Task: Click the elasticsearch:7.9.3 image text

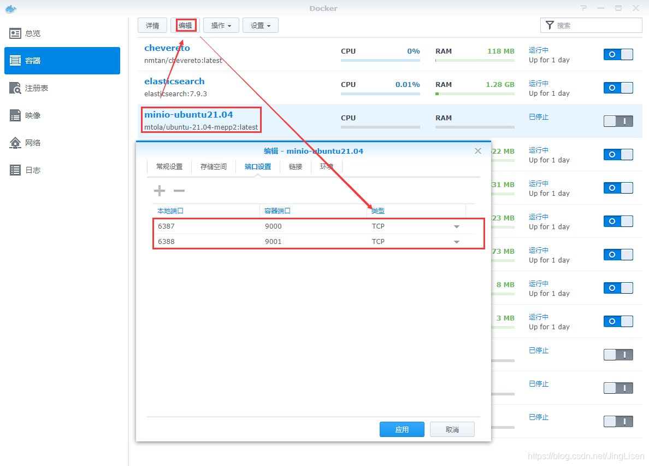Action: pyautogui.click(x=175, y=94)
